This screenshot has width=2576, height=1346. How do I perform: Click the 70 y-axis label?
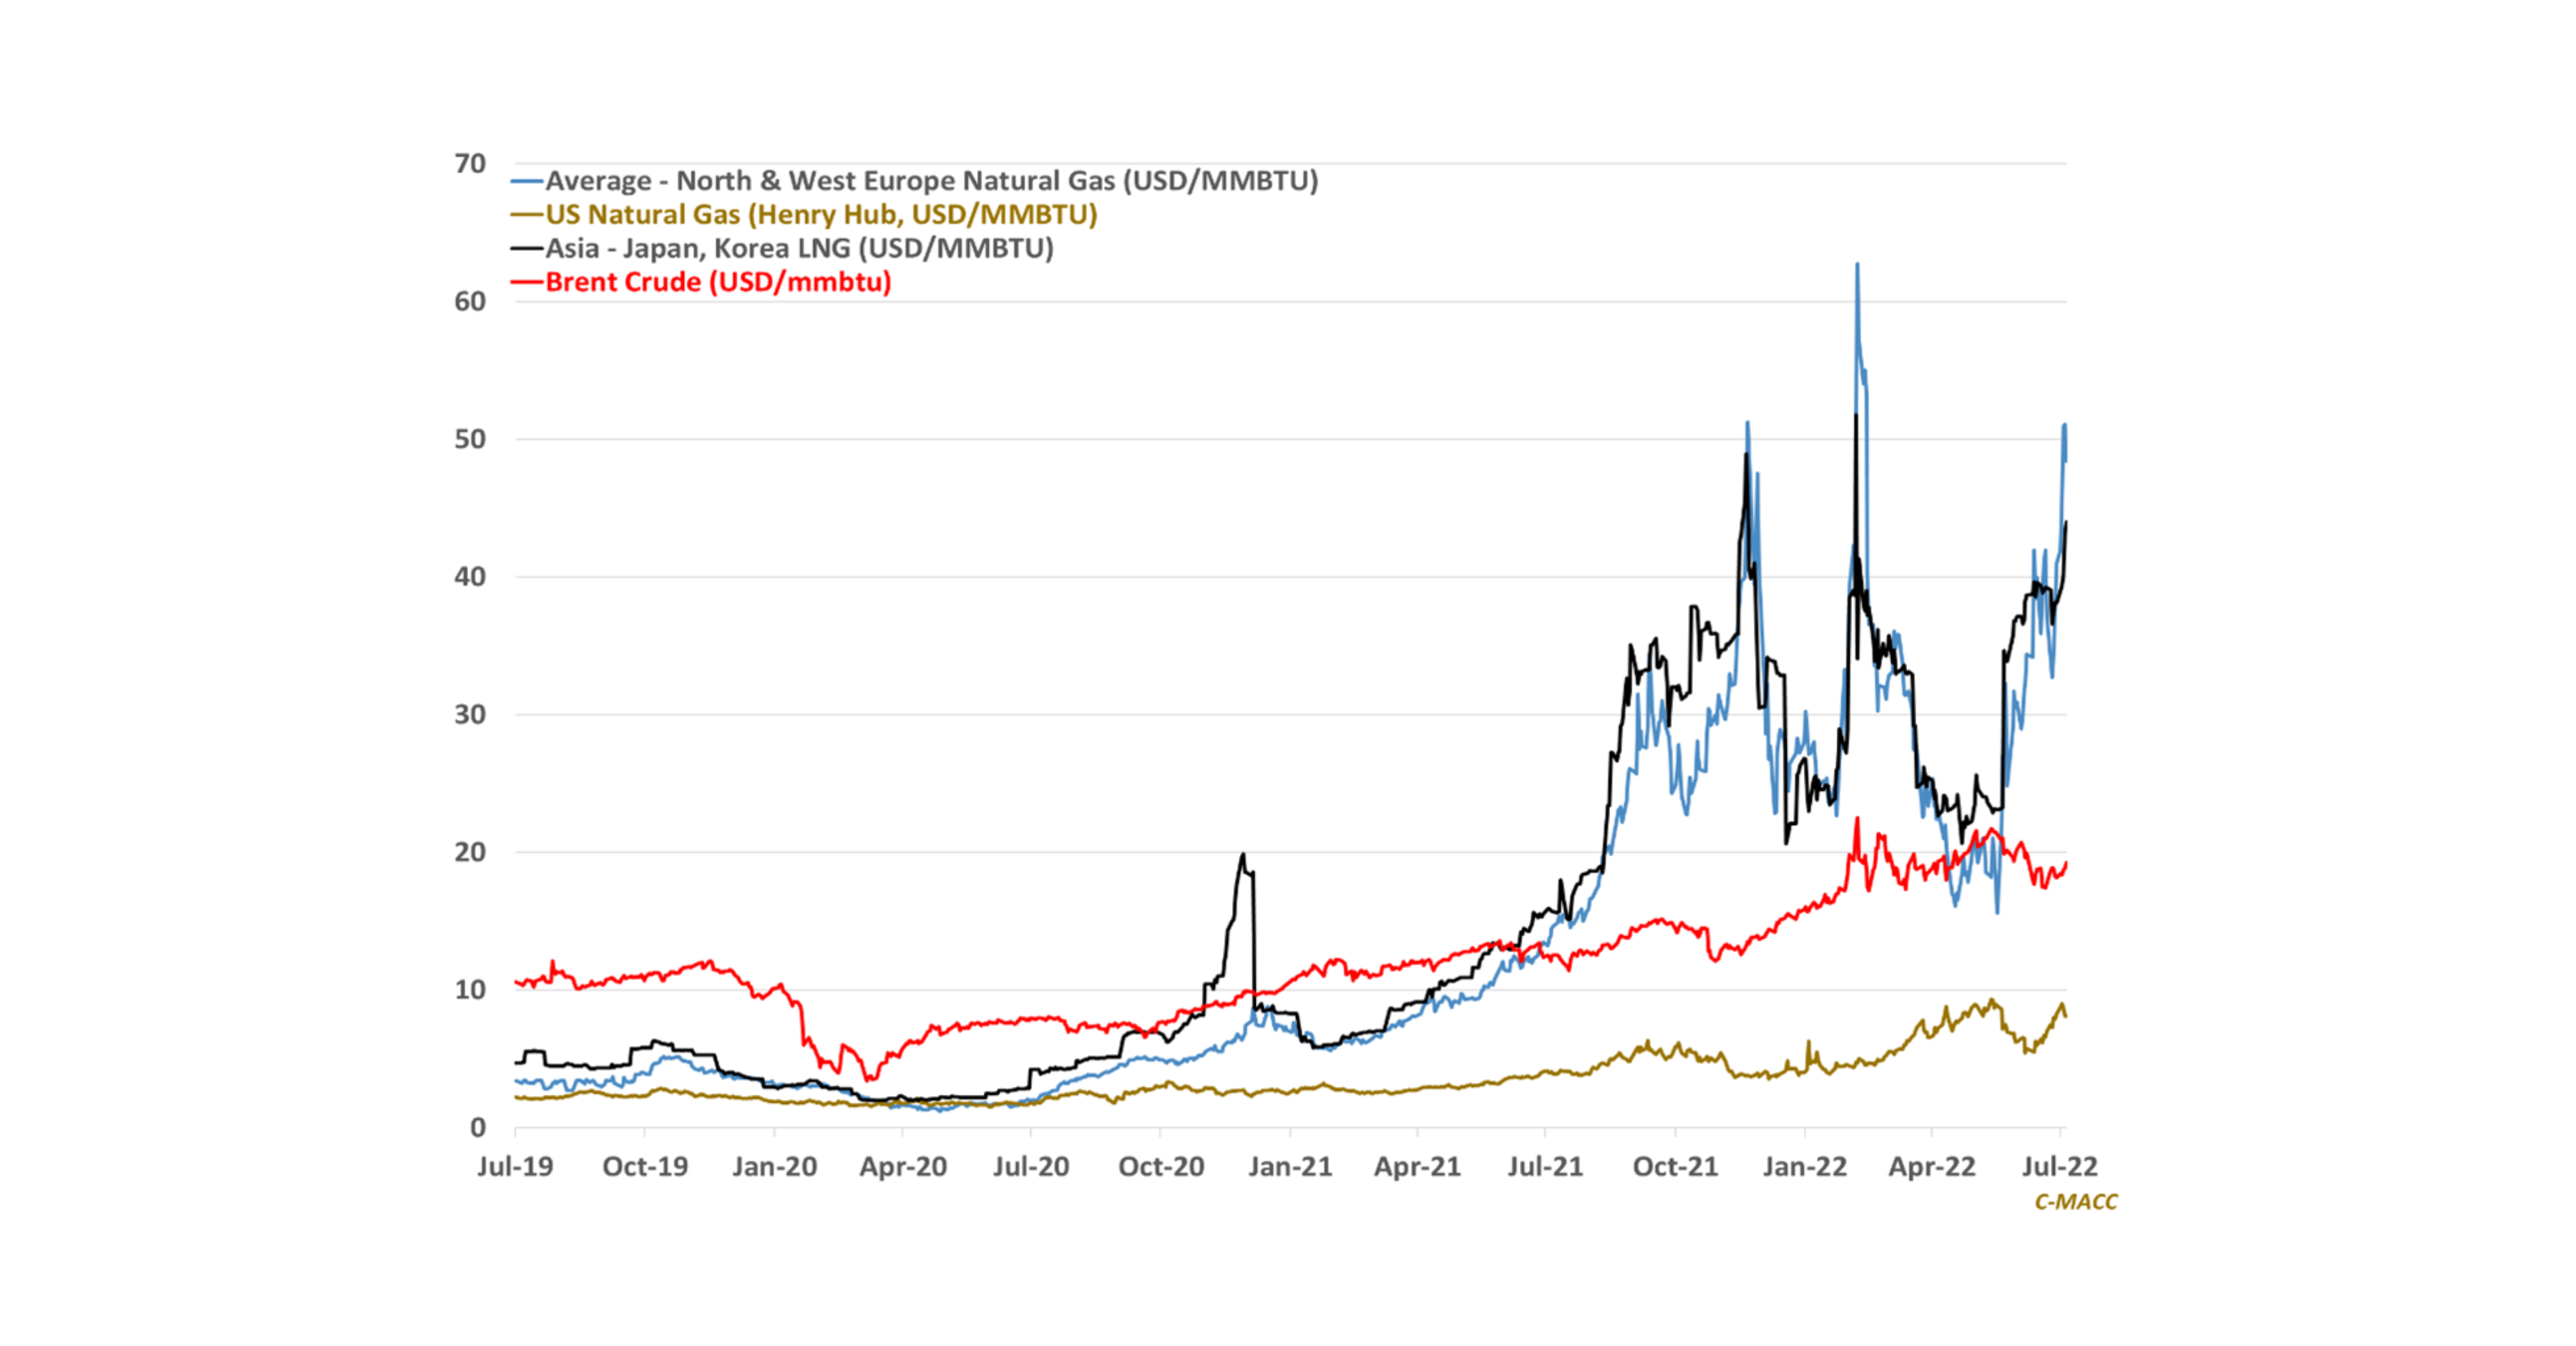coord(470,164)
